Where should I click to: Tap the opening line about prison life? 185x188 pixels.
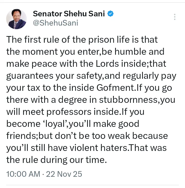click(x=82, y=40)
